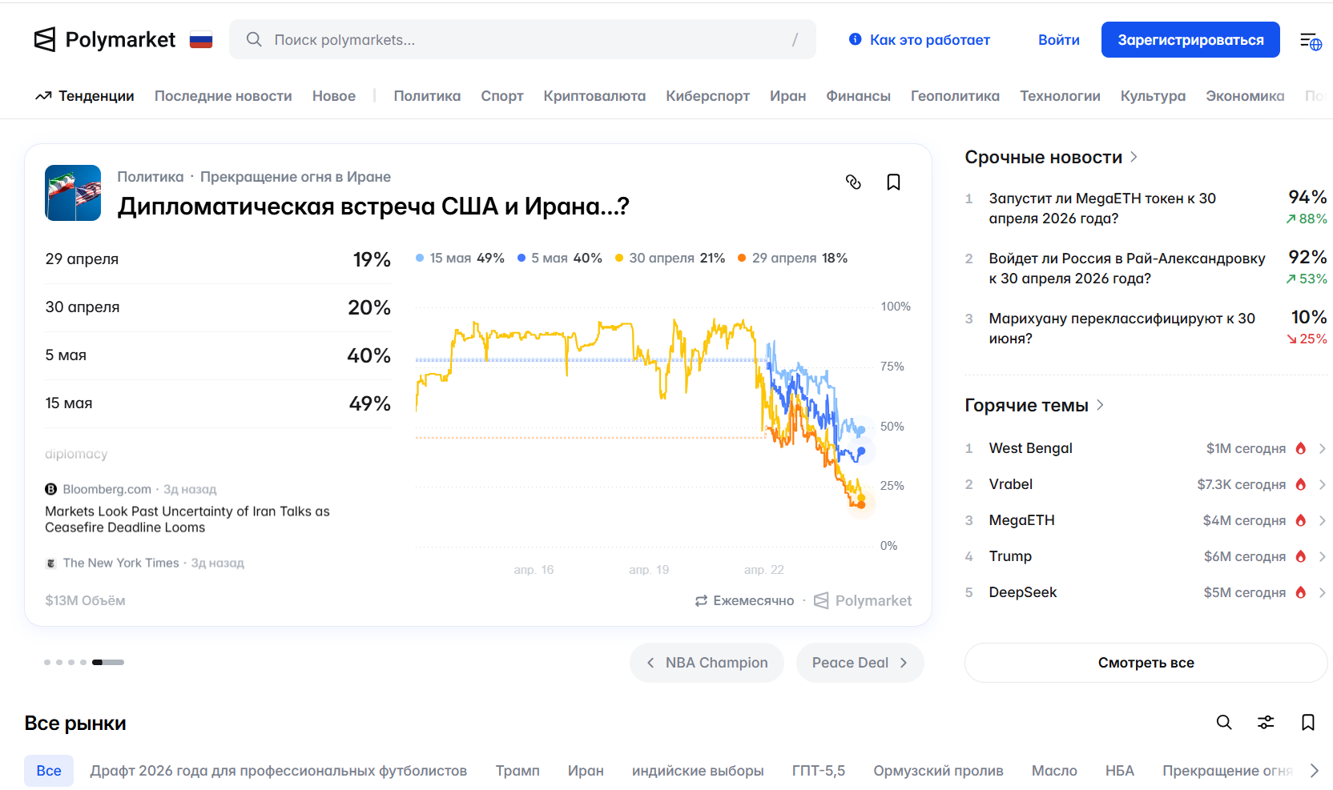Expand the 'Срочные новости' section chevron
The image size is (1333, 790).
coord(1134,157)
